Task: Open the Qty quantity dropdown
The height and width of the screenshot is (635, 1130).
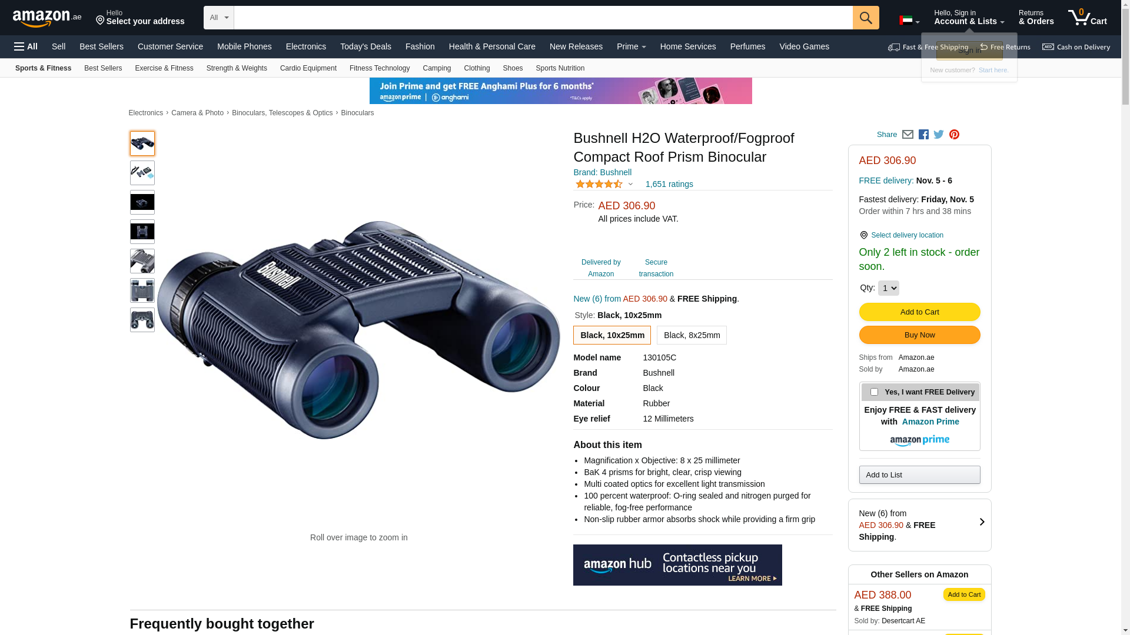Action: [888, 288]
